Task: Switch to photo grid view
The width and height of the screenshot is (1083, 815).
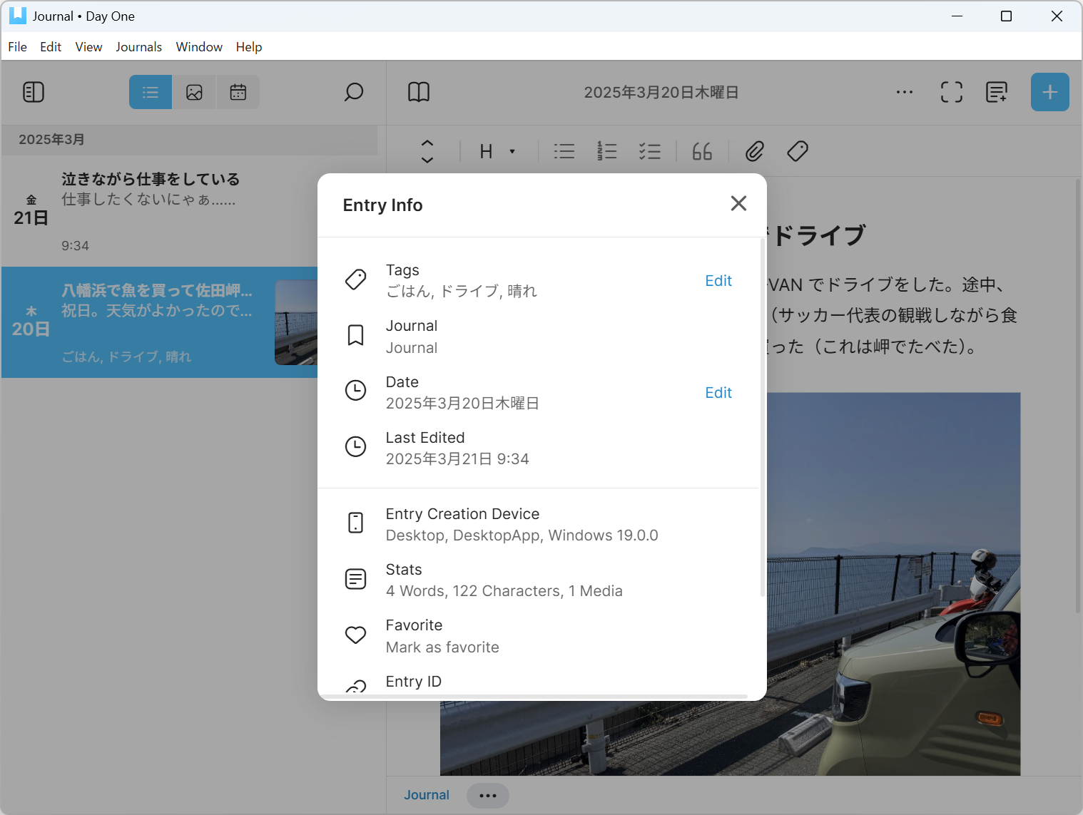Action: point(194,92)
